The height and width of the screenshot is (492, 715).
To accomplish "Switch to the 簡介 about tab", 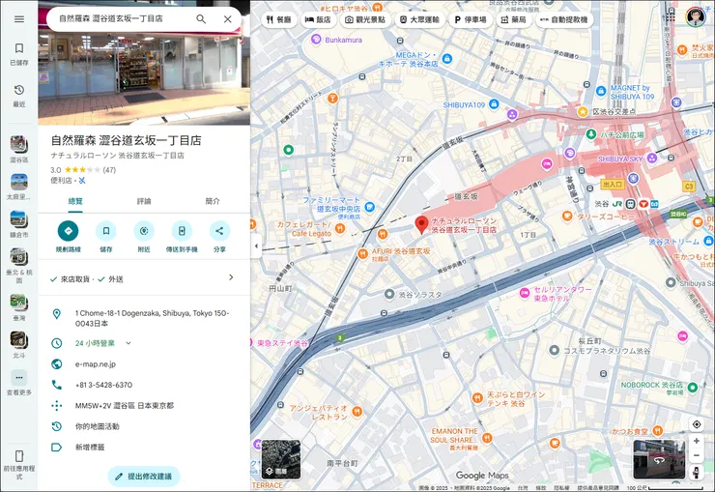I will point(213,201).
